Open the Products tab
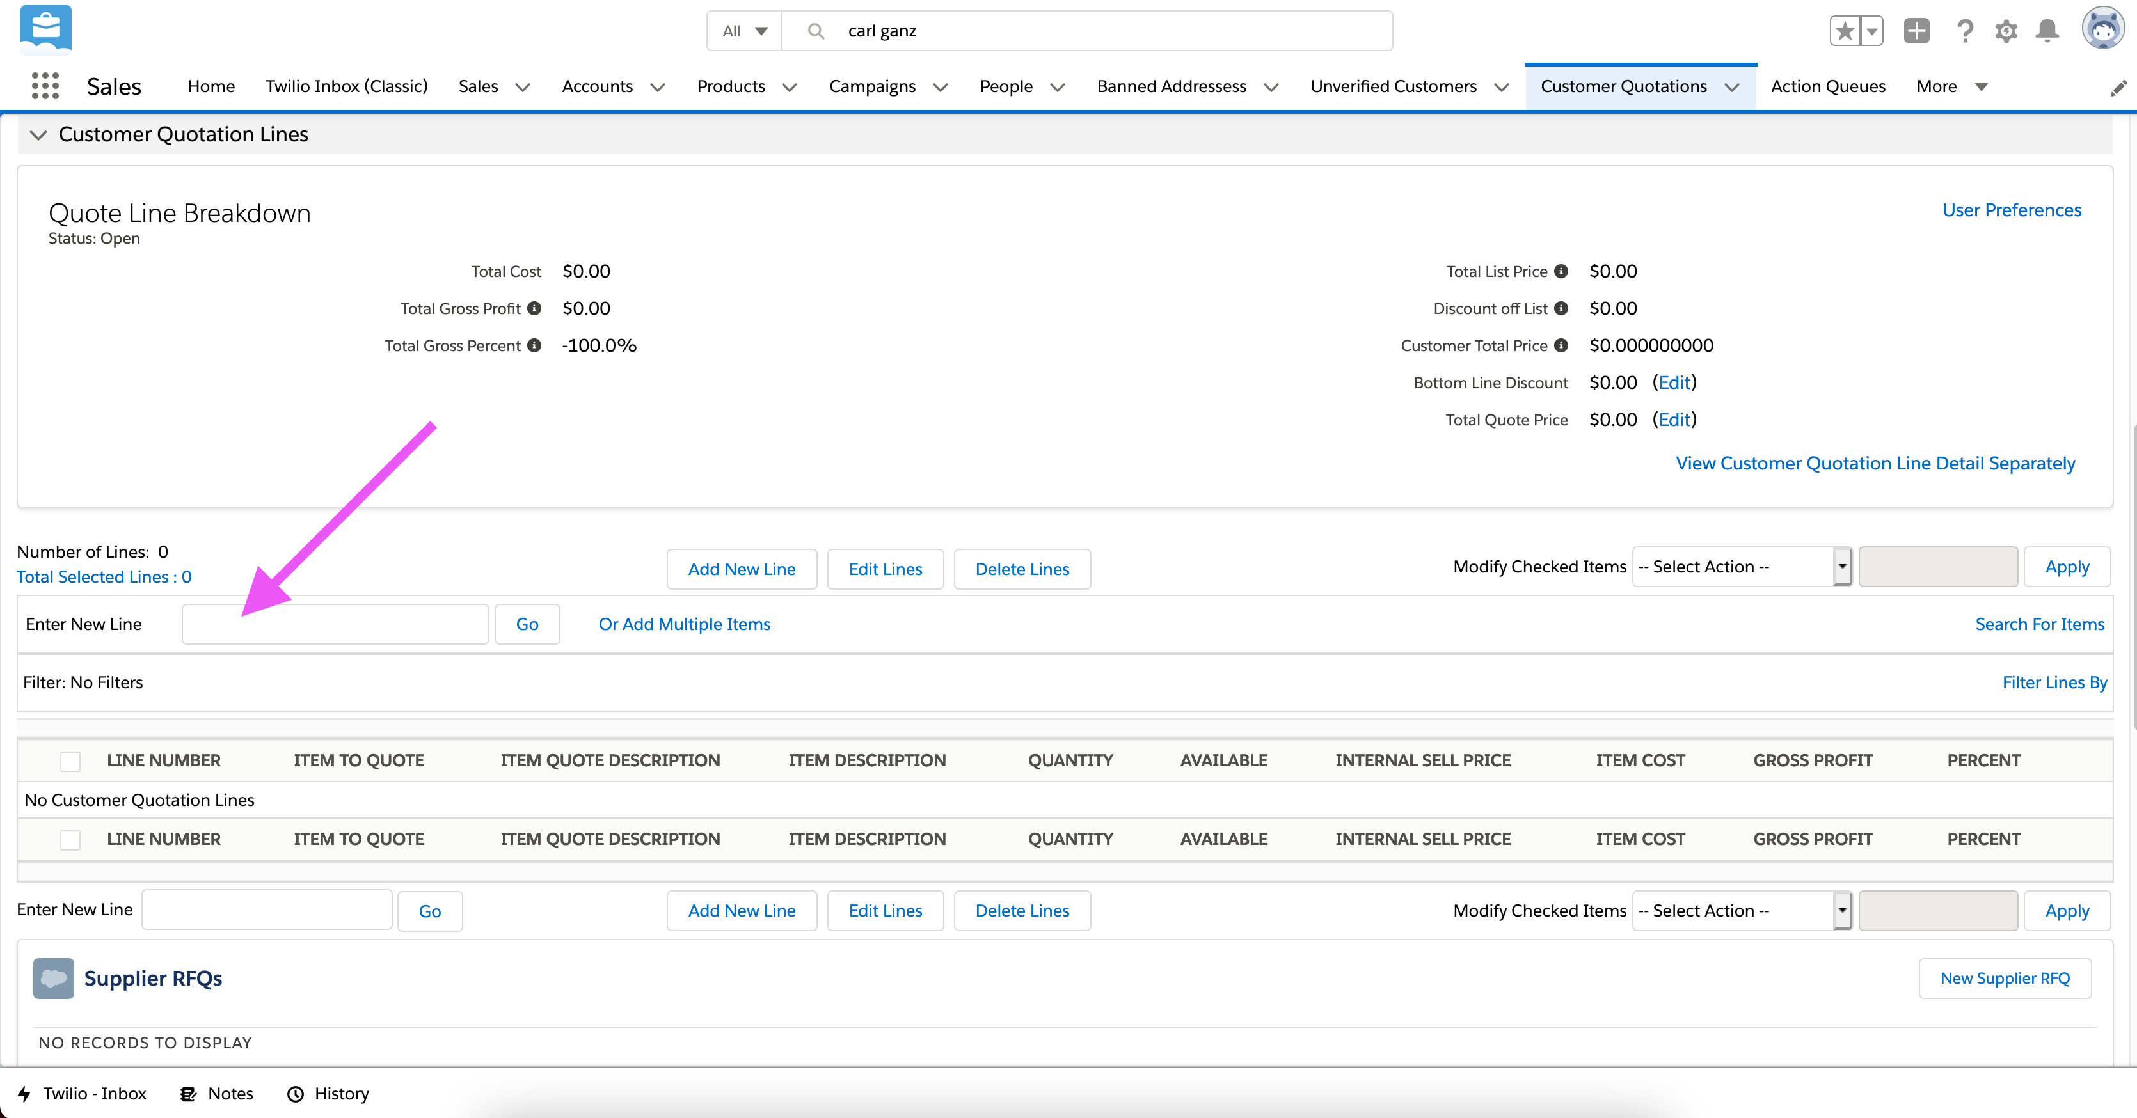This screenshot has width=2137, height=1118. point(731,86)
